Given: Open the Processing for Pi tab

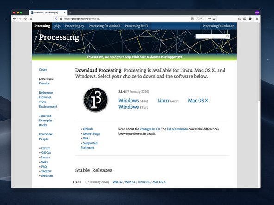Looking at the screenshot, I should pyautogui.click(x=137, y=26).
